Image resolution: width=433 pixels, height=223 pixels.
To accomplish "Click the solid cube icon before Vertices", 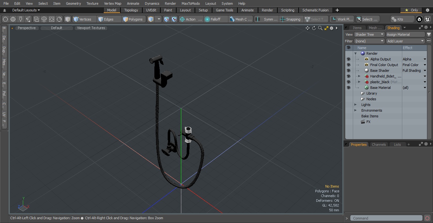I will pyautogui.click(x=68, y=19).
